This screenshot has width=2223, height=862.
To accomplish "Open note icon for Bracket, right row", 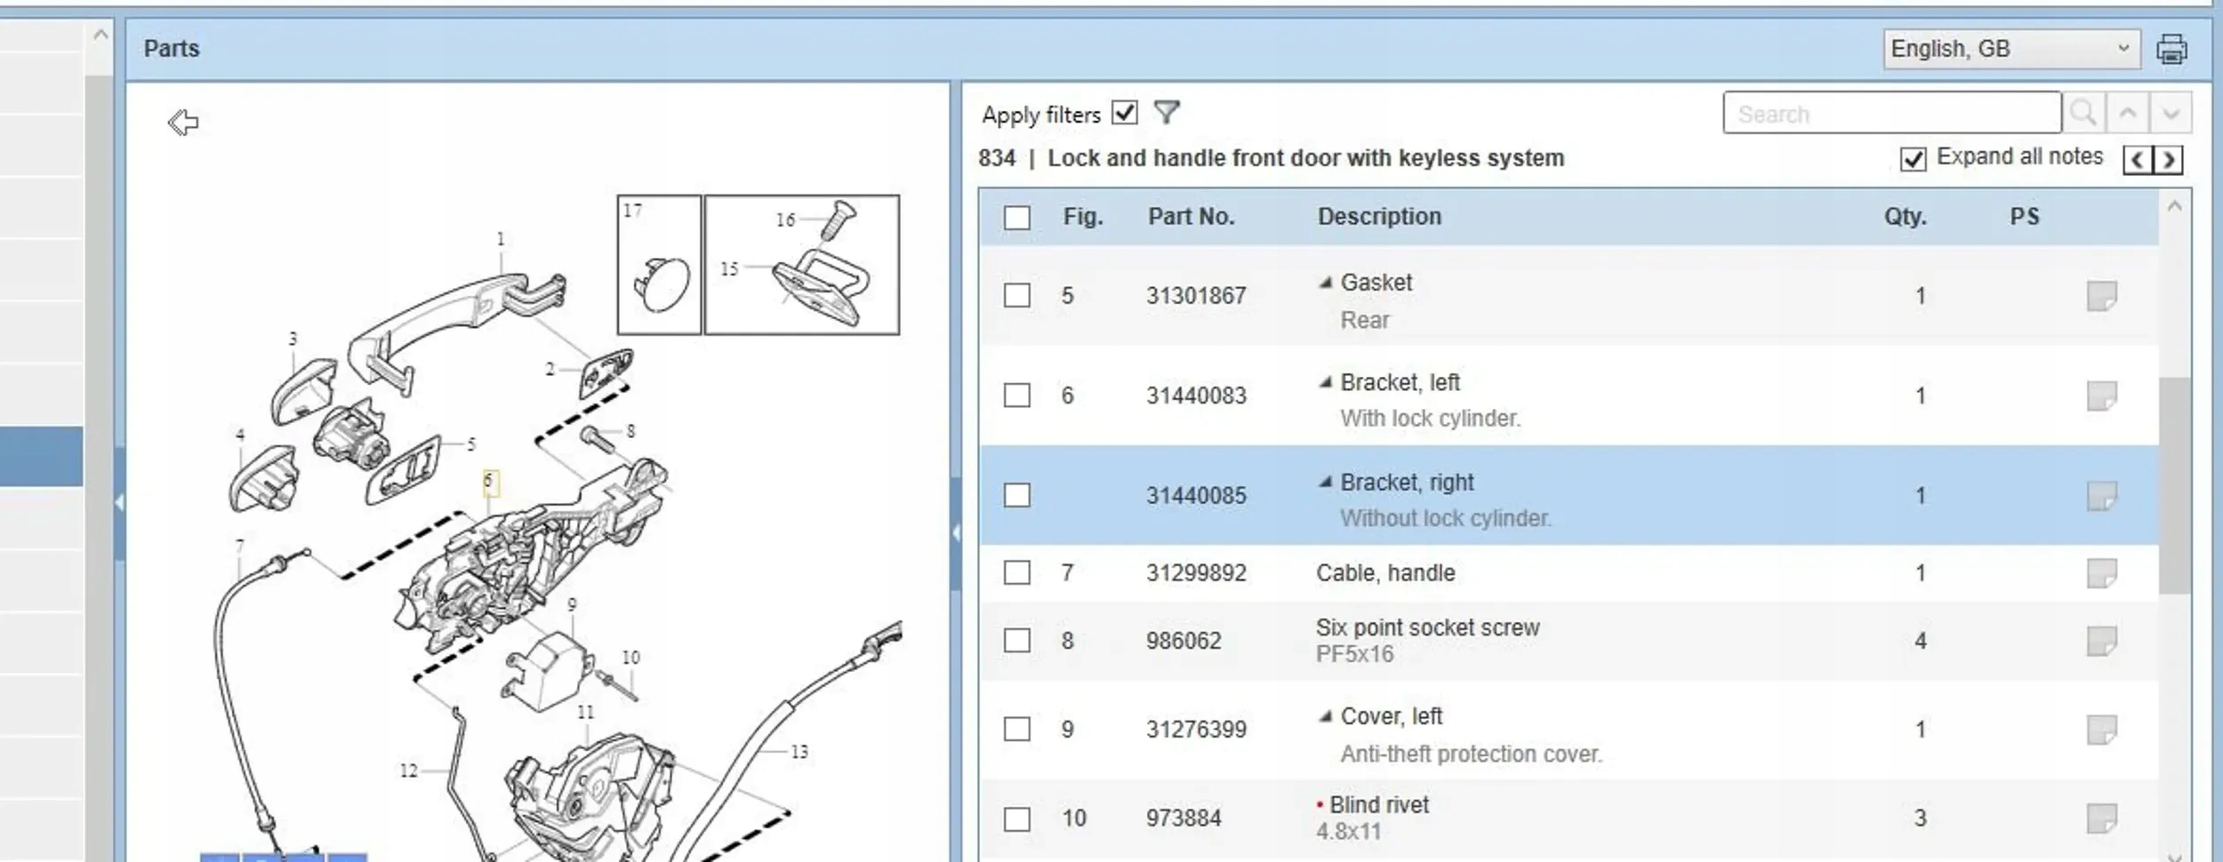I will coord(2101,496).
